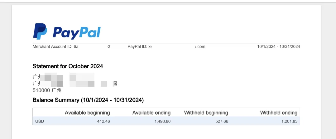Select the heading Statement for October 2024
336x139 pixels.
(x=68, y=66)
